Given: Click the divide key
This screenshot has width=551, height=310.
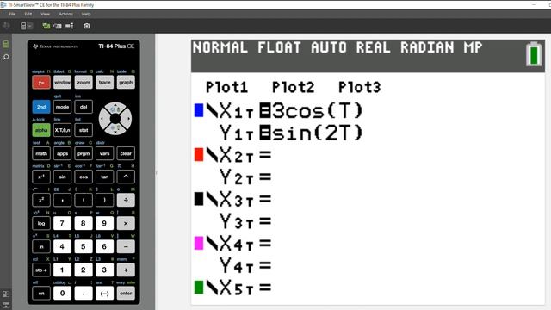Looking at the screenshot, I should [126, 200].
